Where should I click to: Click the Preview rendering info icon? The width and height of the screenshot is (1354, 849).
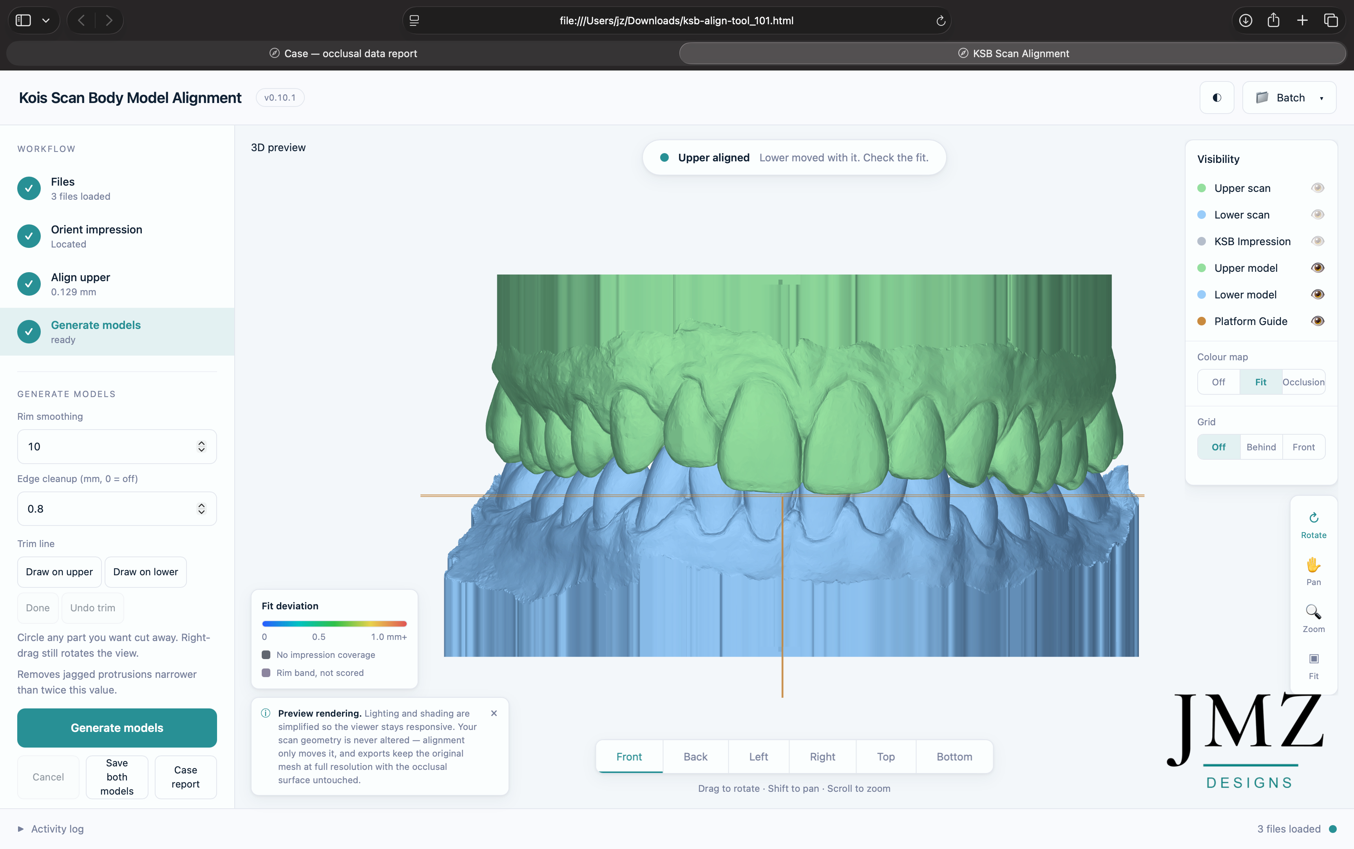point(266,713)
